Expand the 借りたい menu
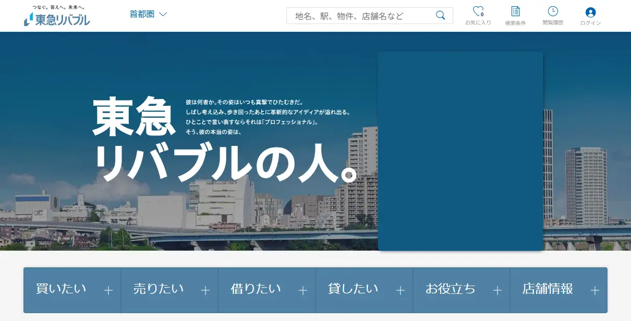Screen dimensions: 631x321 (x=267, y=290)
